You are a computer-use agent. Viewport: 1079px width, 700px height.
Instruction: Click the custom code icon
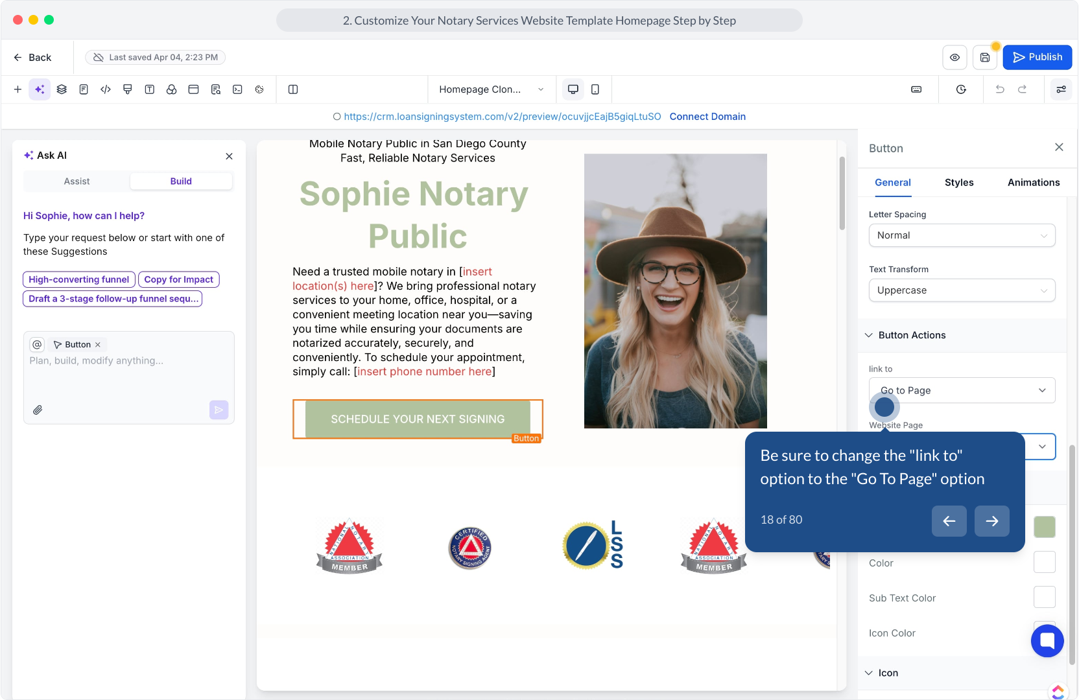point(106,89)
